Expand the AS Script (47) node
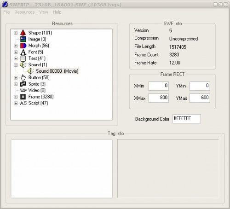Screen dimensions: 230x209 click(16, 103)
